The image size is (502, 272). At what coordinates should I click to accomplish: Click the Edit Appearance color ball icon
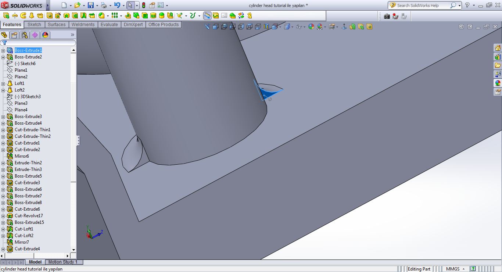(x=311, y=27)
